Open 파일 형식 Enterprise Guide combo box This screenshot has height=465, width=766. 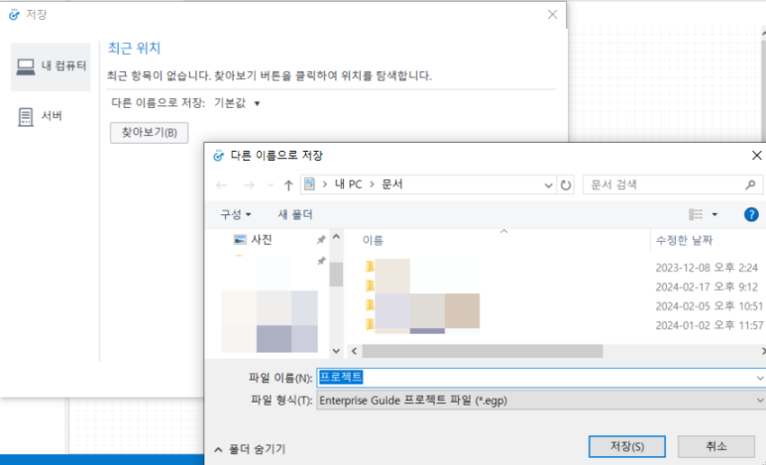coord(541,401)
